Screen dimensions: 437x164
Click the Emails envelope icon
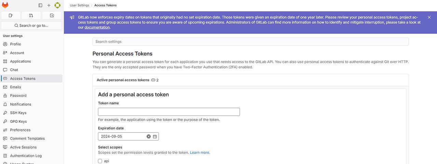point(5,87)
